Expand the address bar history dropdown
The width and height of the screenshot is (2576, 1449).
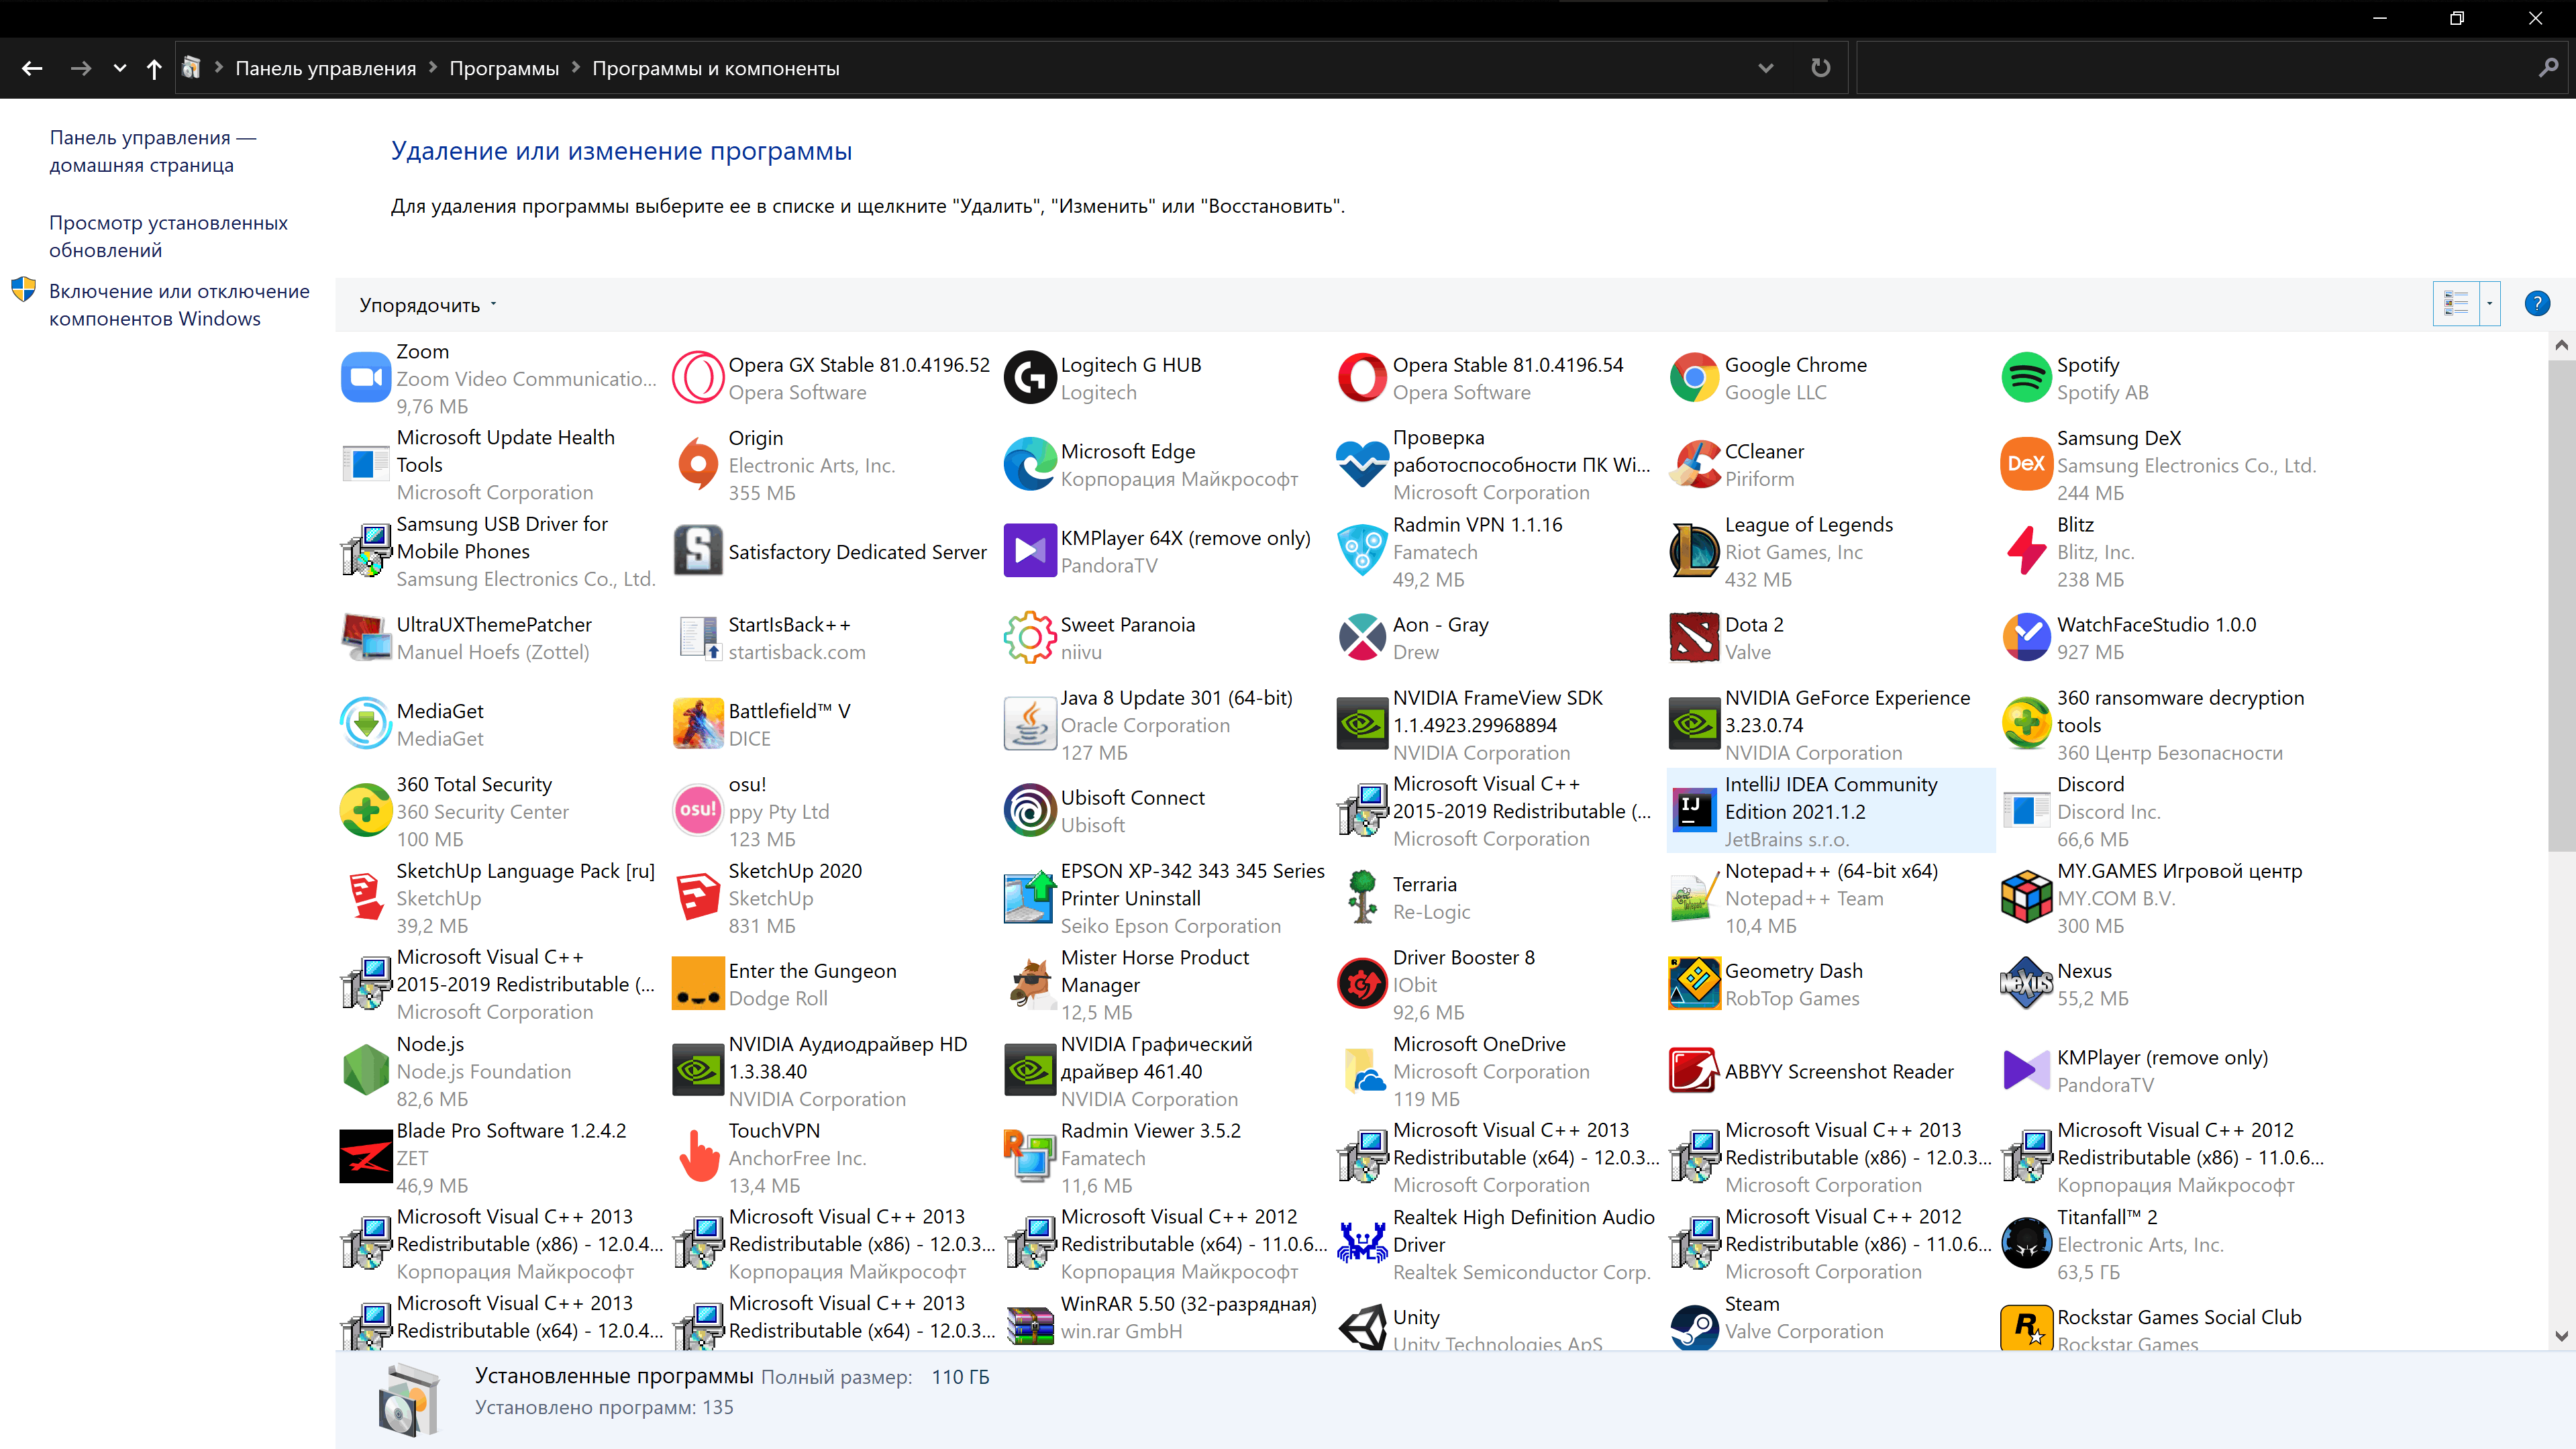(x=1765, y=68)
